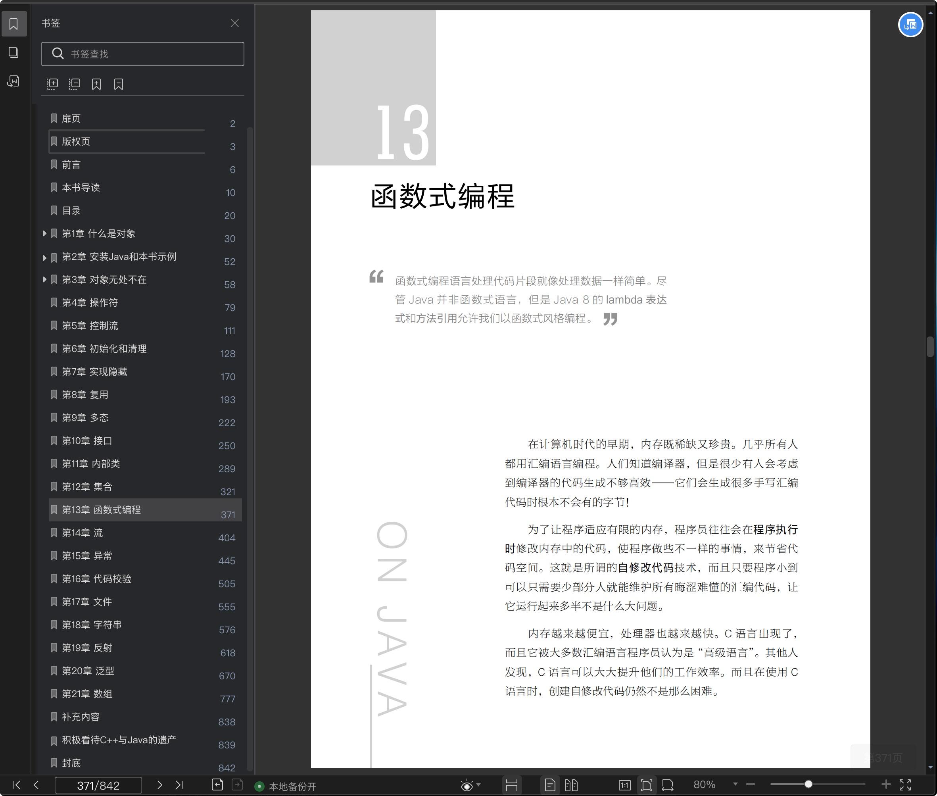Zoom out with minus button

tap(750, 784)
